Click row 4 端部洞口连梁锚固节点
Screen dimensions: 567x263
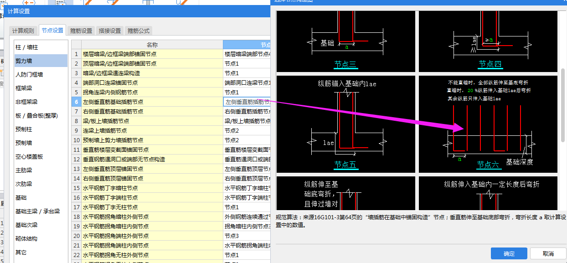(152, 83)
